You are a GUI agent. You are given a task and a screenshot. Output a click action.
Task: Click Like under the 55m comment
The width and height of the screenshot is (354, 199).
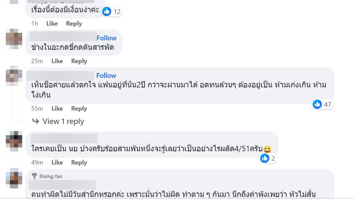coord(57,109)
